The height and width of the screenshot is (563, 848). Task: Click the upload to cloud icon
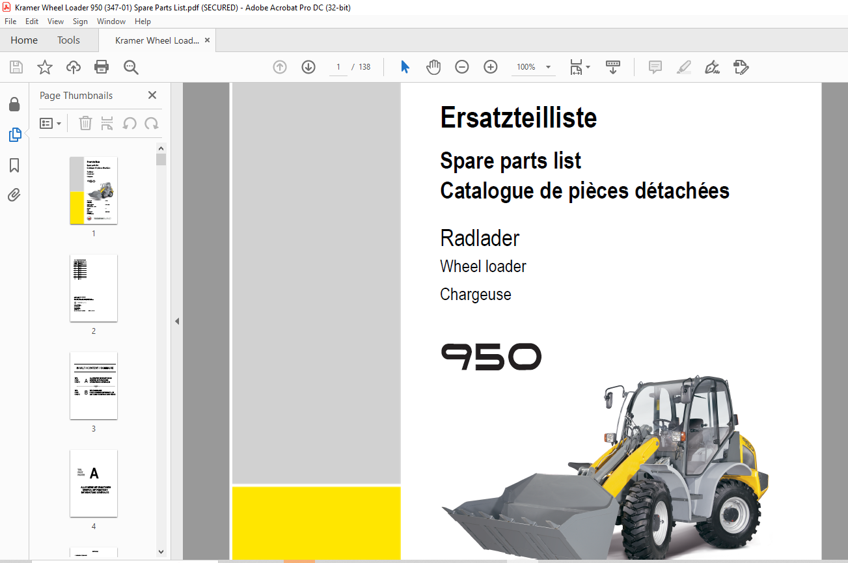tap(74, 67)
